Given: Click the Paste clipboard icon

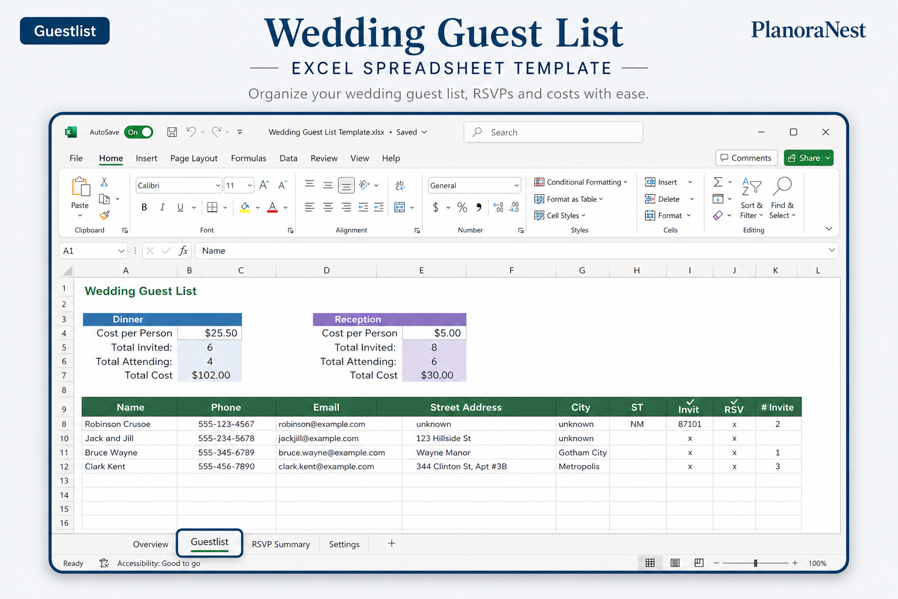Looking at the screenshot, I should (81, 187).
